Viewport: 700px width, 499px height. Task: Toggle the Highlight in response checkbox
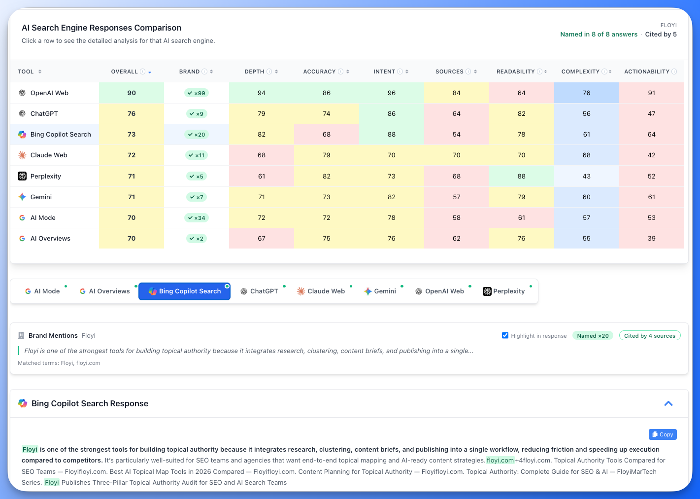[x=505, y=335]
